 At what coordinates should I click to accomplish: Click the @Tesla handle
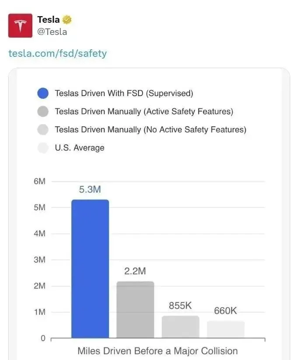(52, 31)
